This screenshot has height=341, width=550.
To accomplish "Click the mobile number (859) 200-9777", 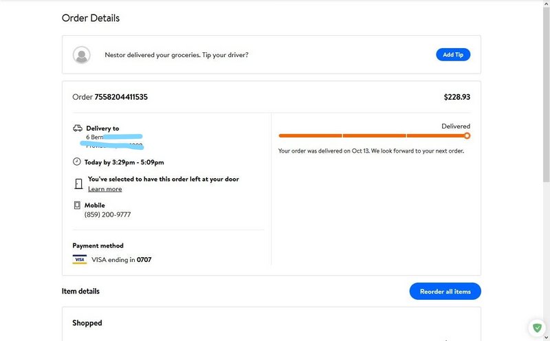I will tap(107, 214).
